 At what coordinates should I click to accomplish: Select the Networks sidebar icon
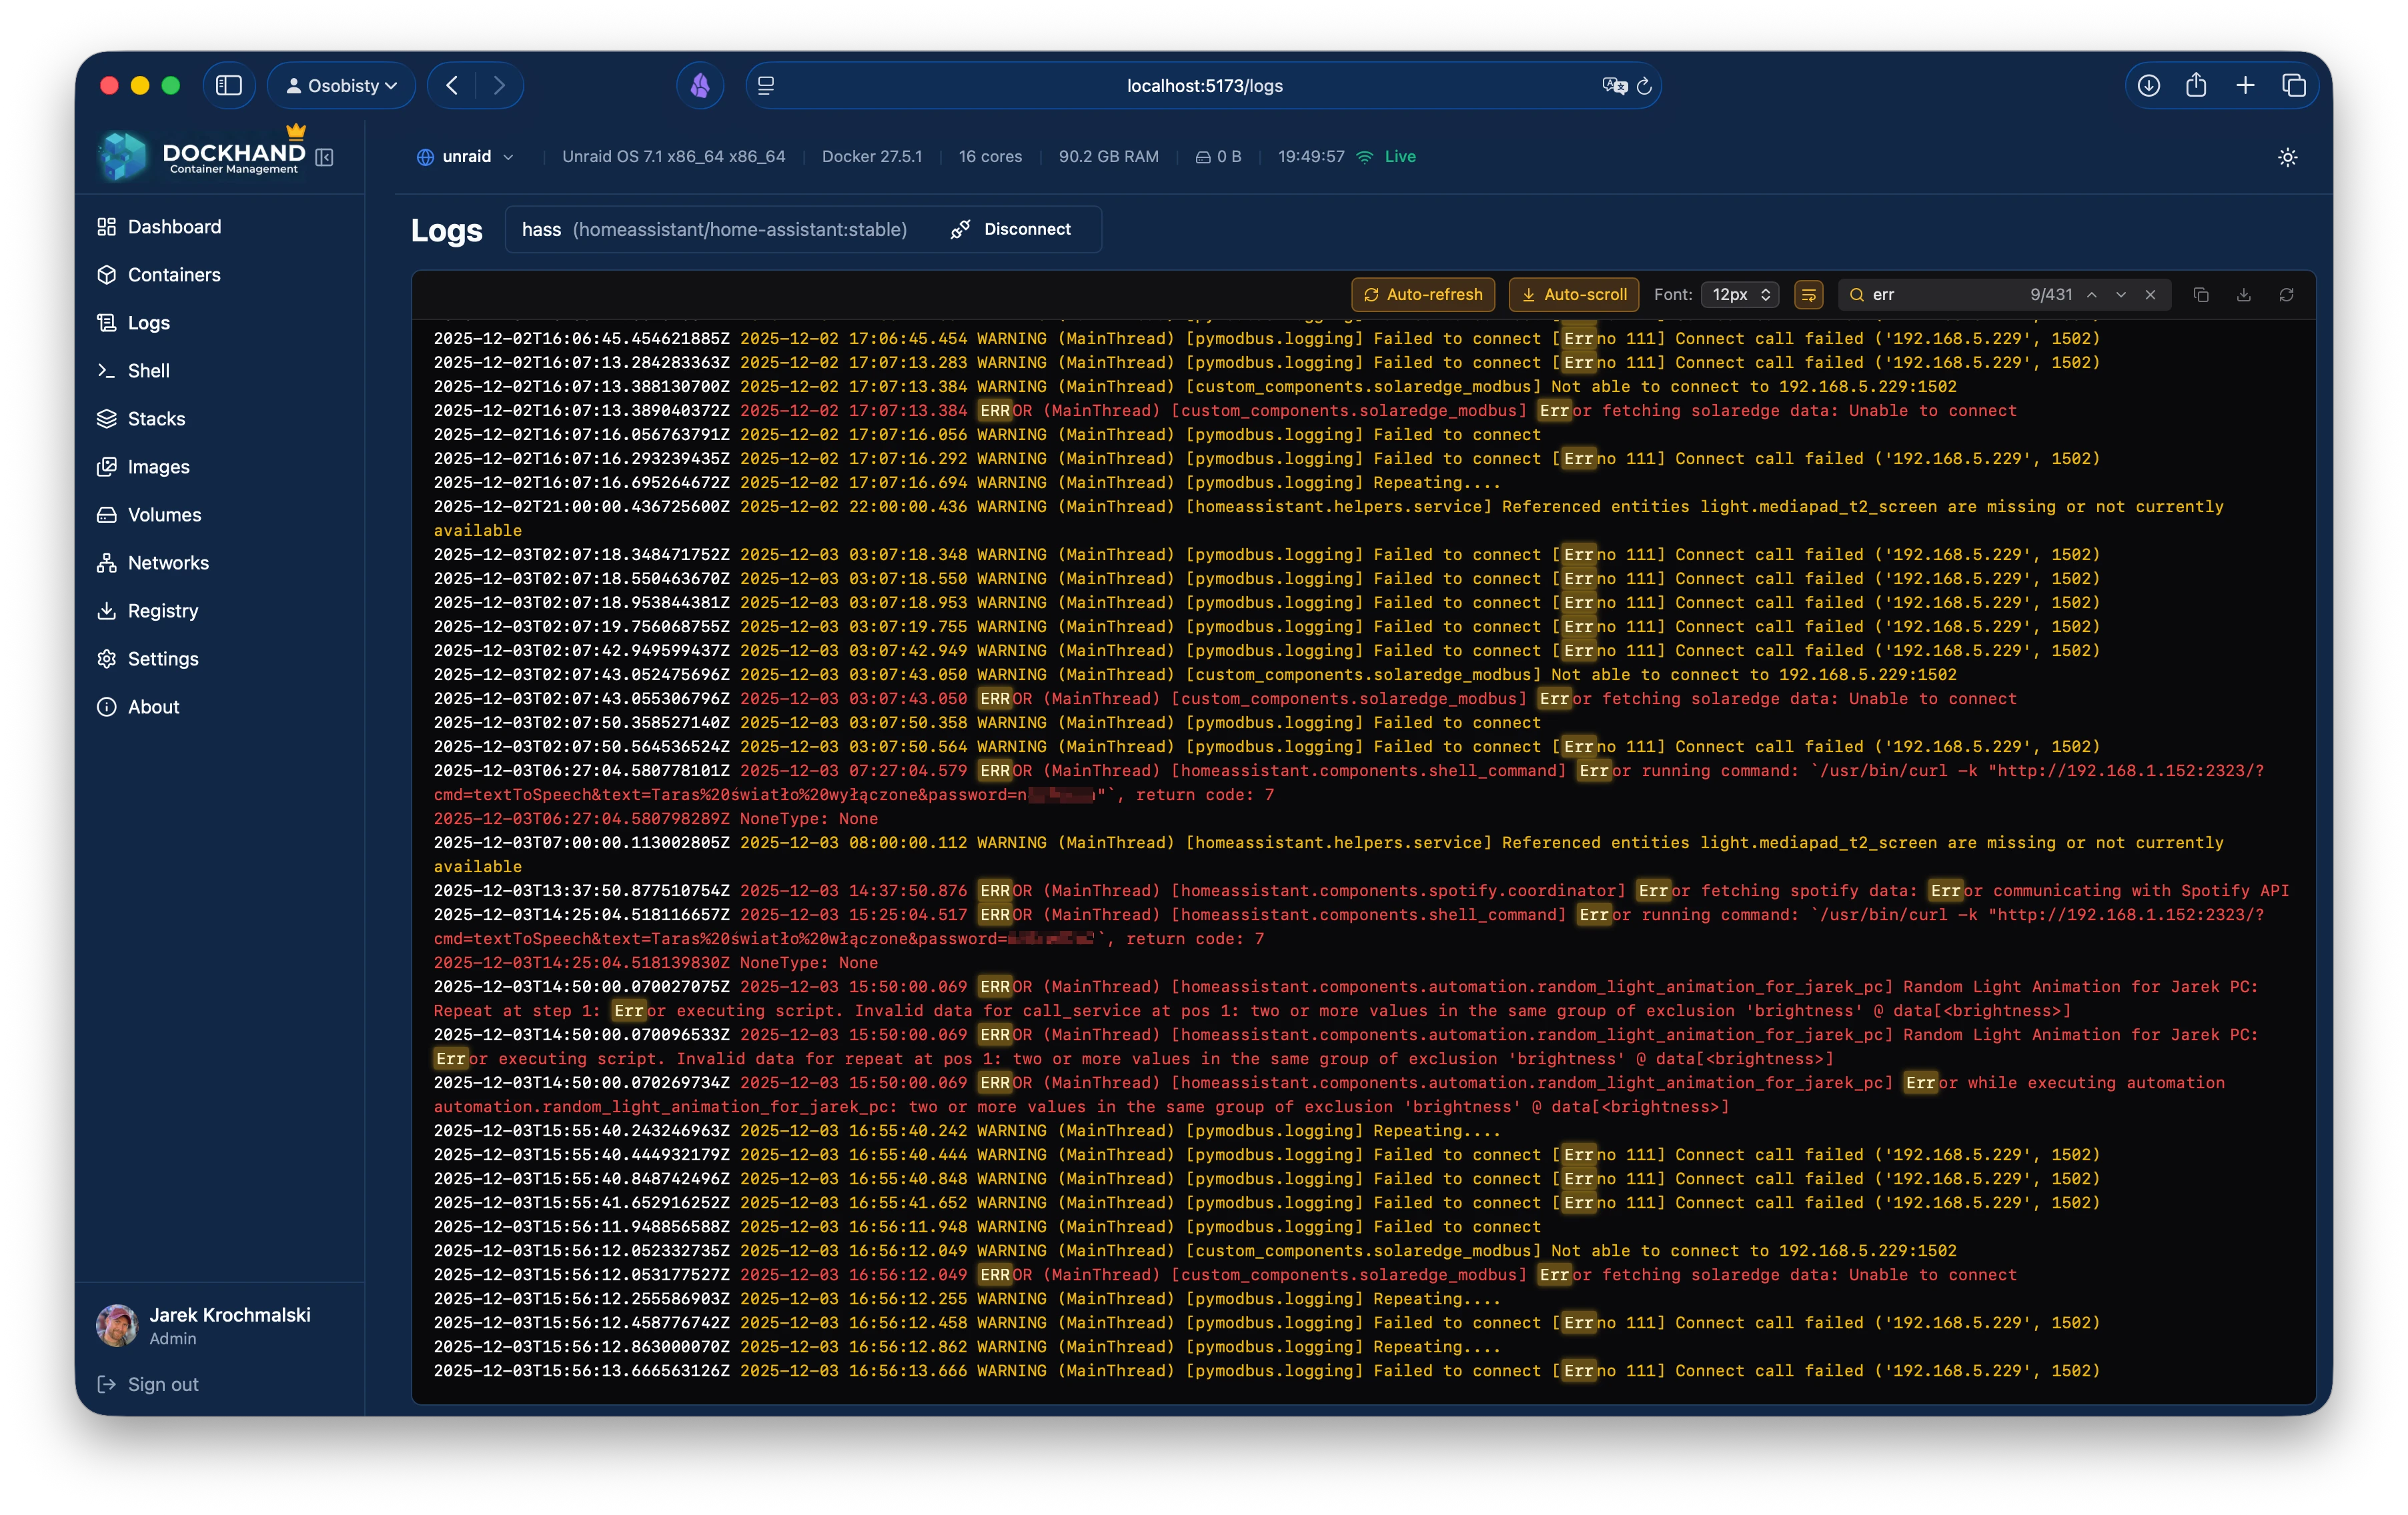coord(108,563)
